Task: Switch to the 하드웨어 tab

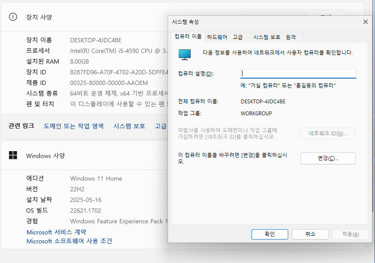Action: [x=217, y=37]
